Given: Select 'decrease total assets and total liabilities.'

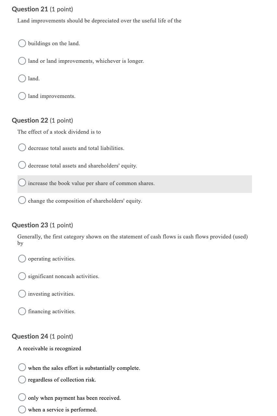Looking at the screenshot, I should click(x=22, y=147).
